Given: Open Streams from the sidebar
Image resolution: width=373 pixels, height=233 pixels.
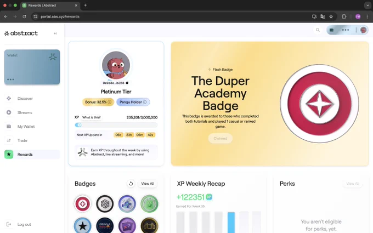Looking at the screenshot, I should click(25, 112).
